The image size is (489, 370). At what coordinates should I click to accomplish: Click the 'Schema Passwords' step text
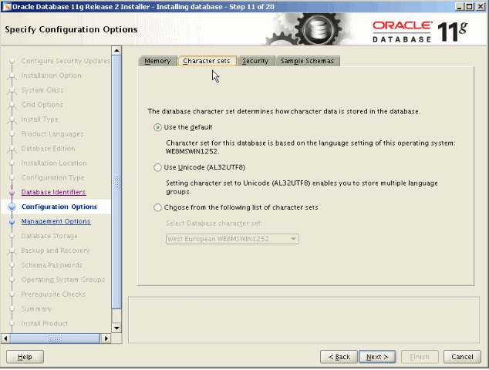coord(52,265)
